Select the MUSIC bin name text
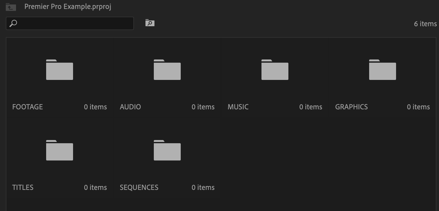 (238, 107)
